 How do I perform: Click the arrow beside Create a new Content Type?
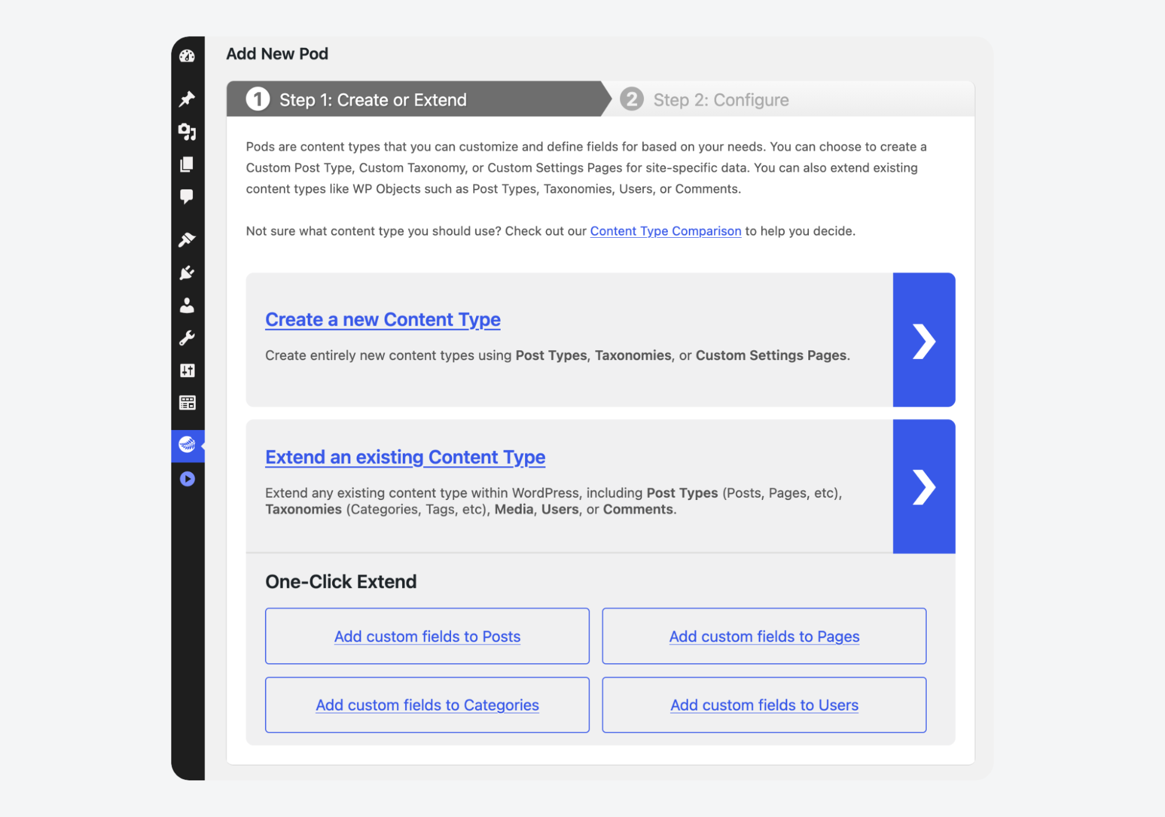coord(924,340)
